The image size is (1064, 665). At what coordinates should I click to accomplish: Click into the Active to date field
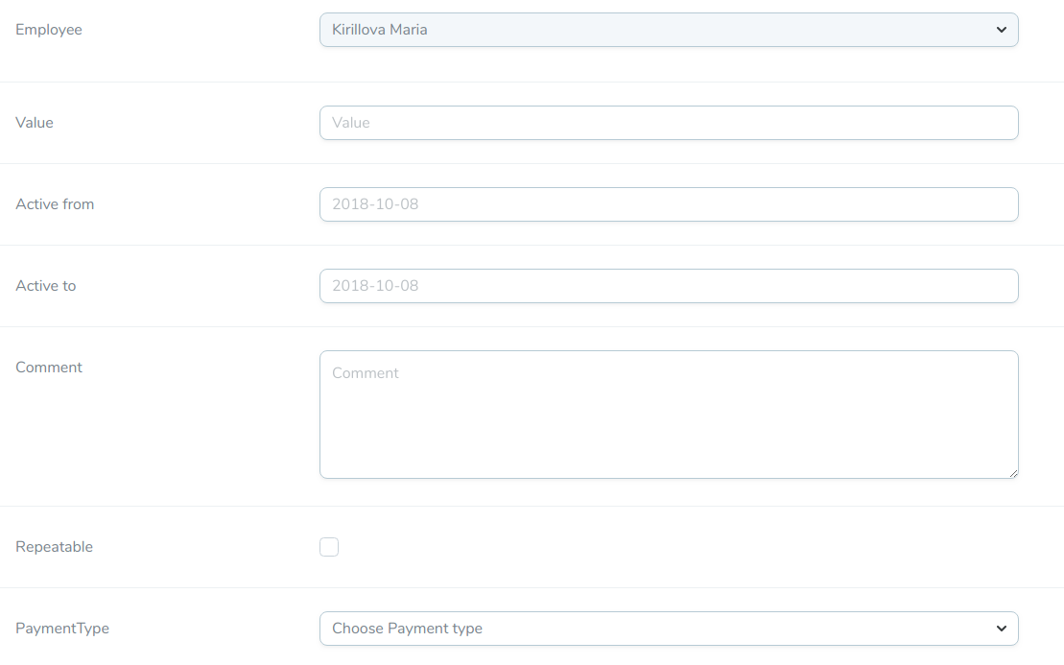[x=668, y=286]
